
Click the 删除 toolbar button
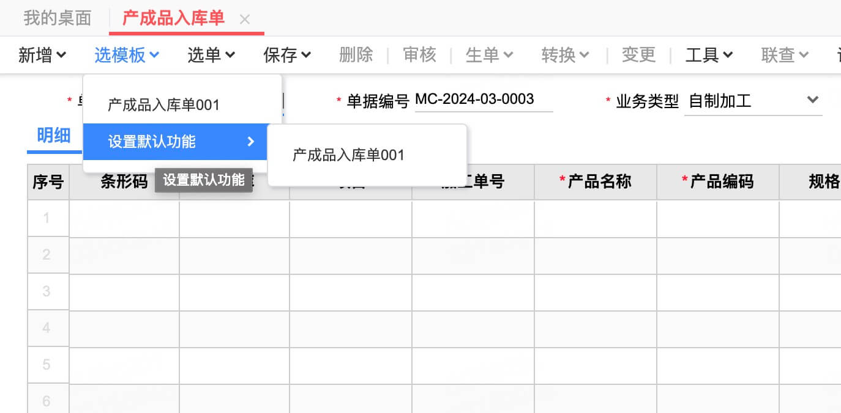tap(356, 55)
